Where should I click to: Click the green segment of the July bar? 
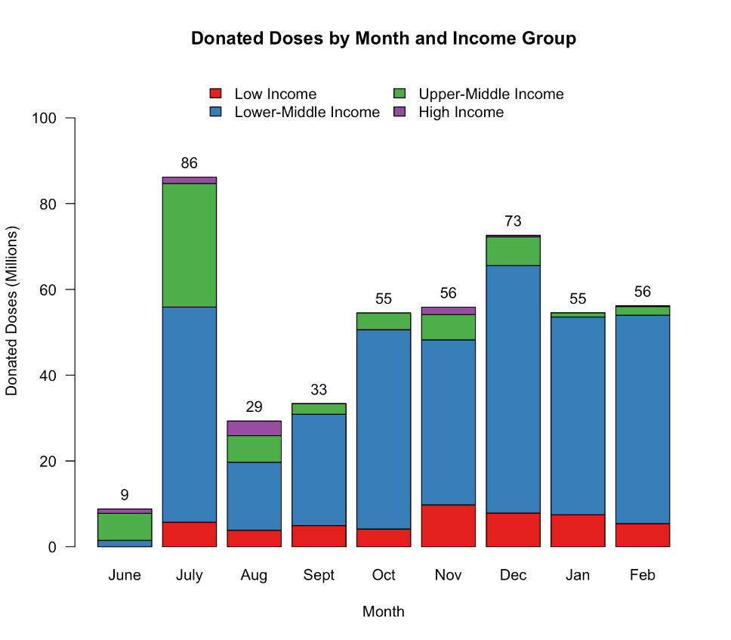click(190, 245)
